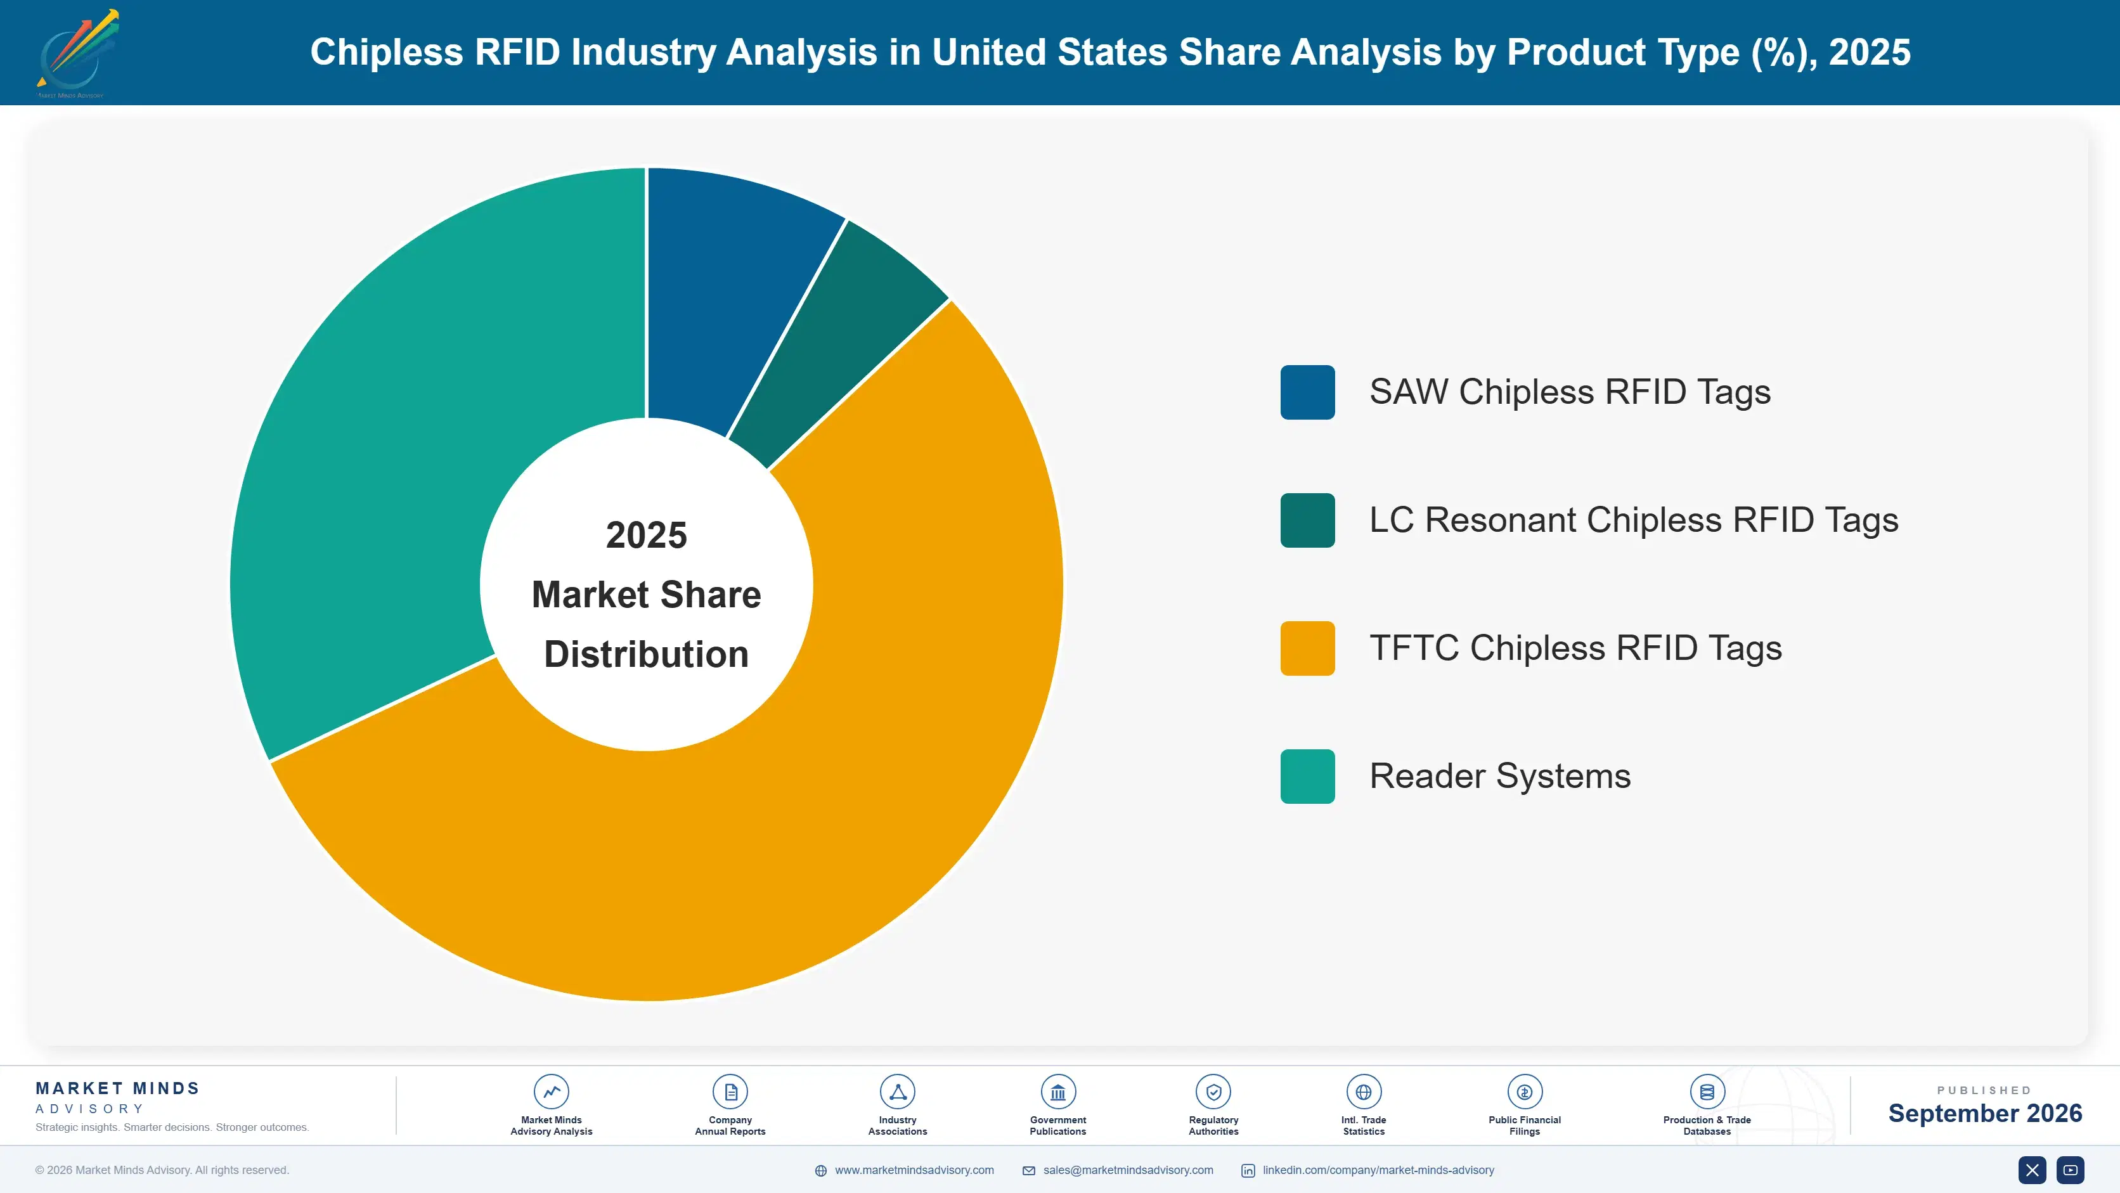
Task: Click the Industry Associations network icon
Action: tap(897, 1092)
